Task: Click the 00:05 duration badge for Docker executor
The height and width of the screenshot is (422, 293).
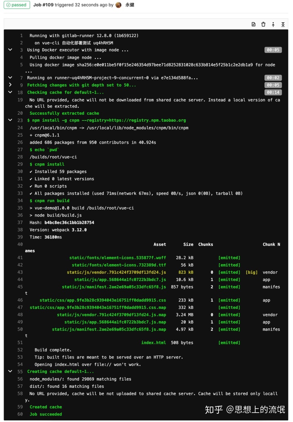Action: 273,50
